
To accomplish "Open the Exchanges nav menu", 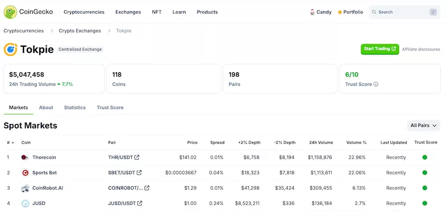I will [x=128, y=12].
